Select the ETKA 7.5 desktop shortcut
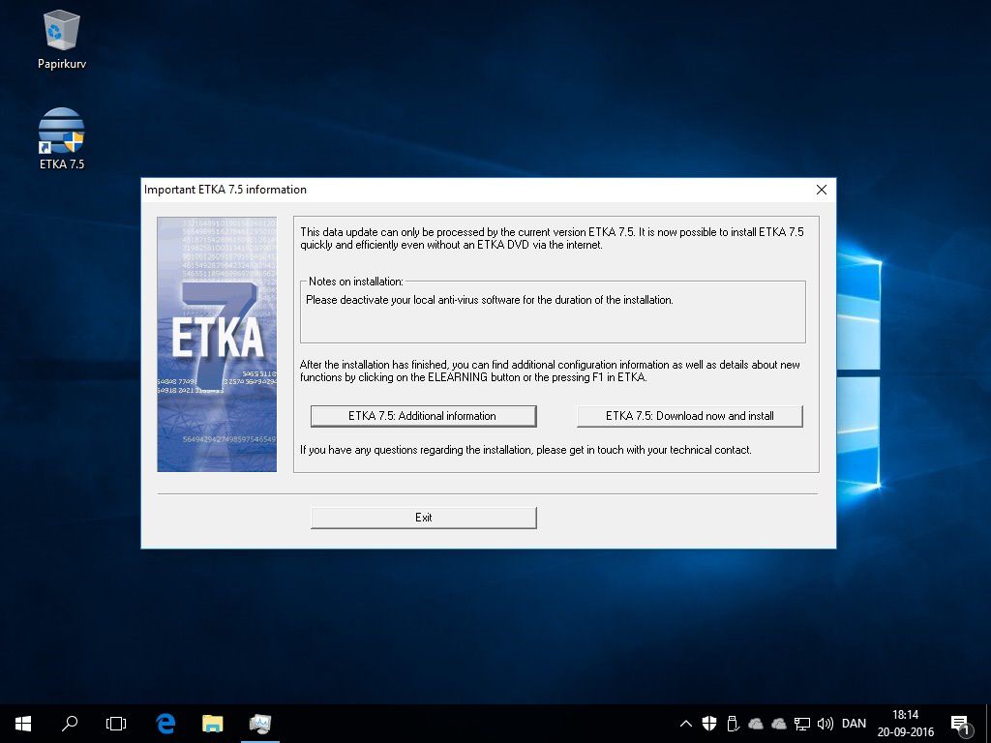 [x=61, y=139]
